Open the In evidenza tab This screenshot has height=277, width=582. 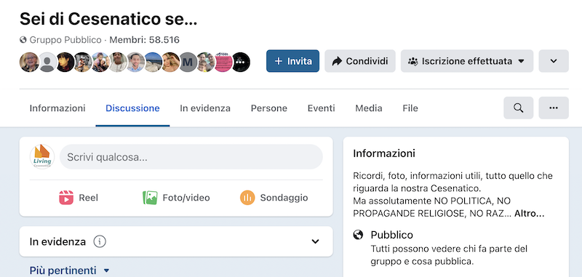click(205, 108)
